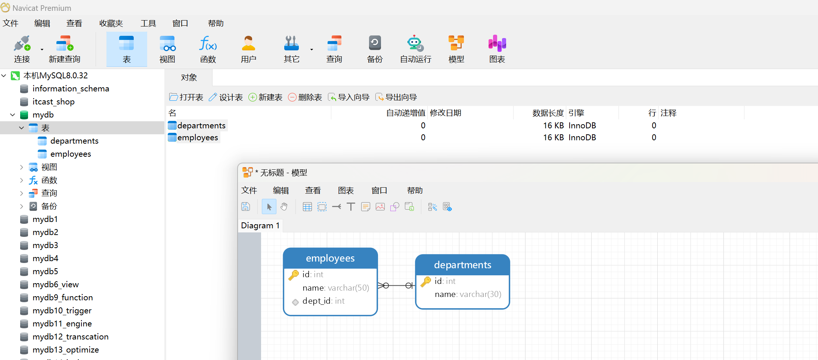This screenshot has height=360, width=818.
Task: Activate the pointer selection tool
Action: [269, 206]
